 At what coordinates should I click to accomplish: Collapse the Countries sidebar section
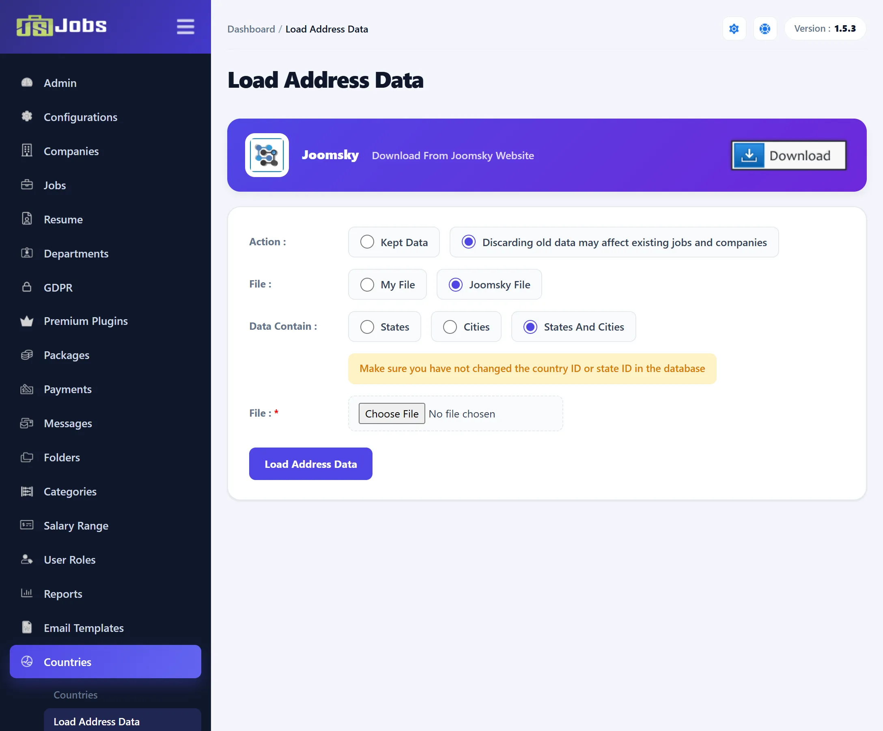(x=105, y=662)
